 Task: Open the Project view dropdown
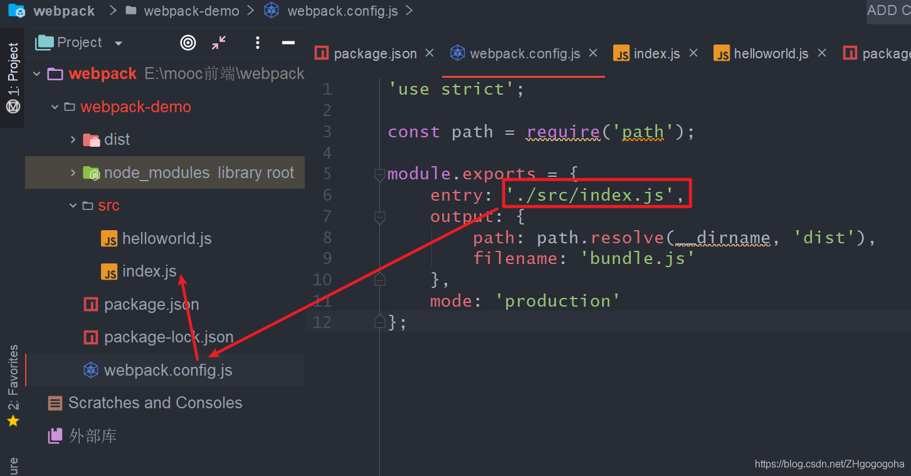tap(118, 43)
